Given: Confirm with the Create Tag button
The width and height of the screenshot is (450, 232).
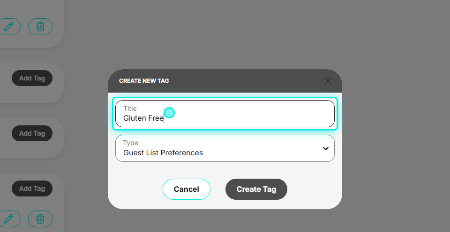Looking at the screenshot, I should click(x=256, y=189).
